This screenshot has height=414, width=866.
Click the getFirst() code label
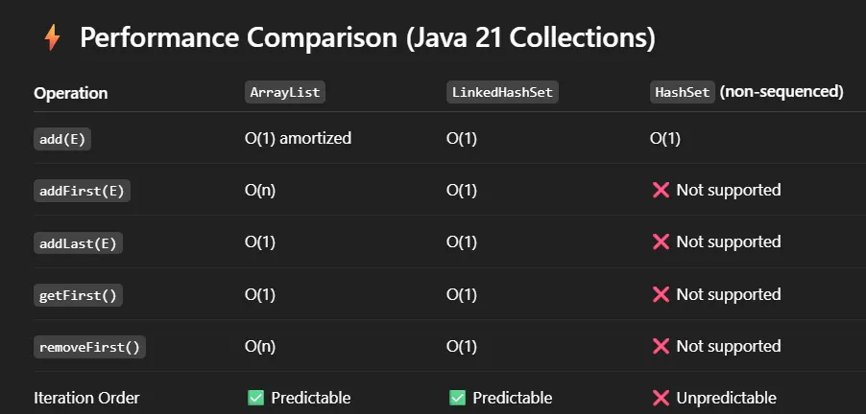click(78, 295)
